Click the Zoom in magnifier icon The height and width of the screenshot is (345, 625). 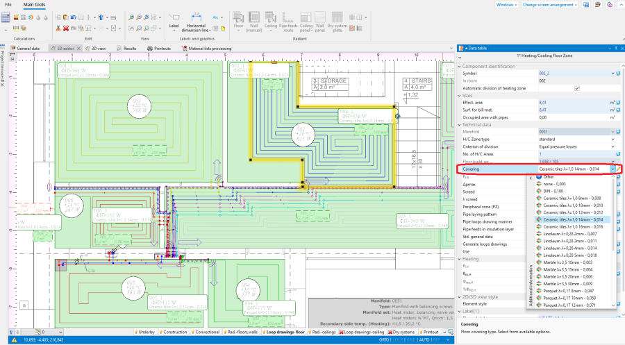(x=131, y=17)
